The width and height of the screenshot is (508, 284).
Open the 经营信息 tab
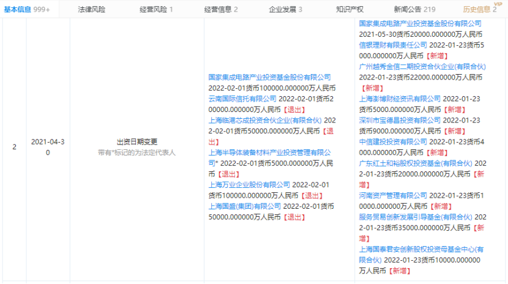221,9
